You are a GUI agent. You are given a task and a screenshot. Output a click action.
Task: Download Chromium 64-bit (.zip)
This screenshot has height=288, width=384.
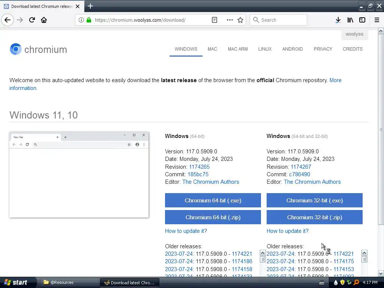(x=213, y=217)
